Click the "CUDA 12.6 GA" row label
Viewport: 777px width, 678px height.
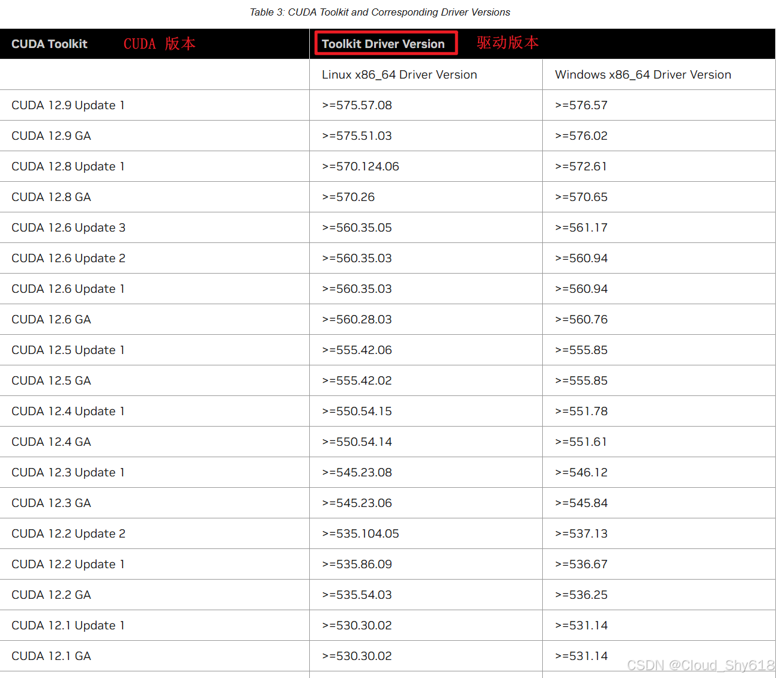[51, 319]
